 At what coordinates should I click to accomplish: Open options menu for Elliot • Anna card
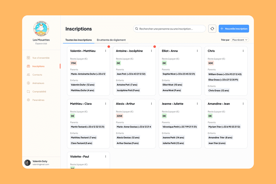point(197,51)
